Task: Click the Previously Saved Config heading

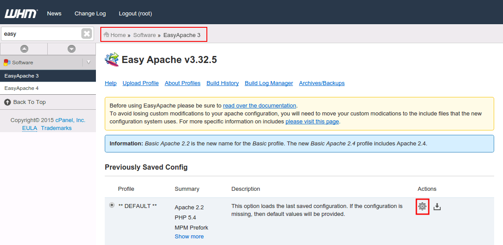Action: click(x=146, y=167)
